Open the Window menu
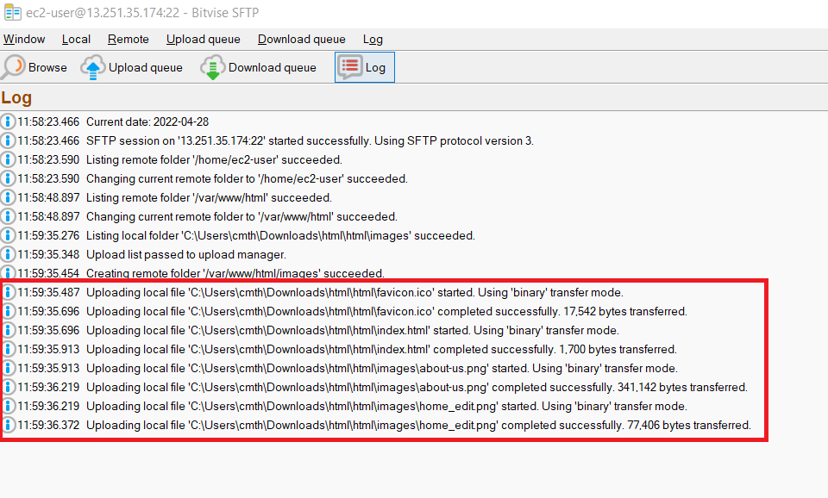 (x=24, y=39)
